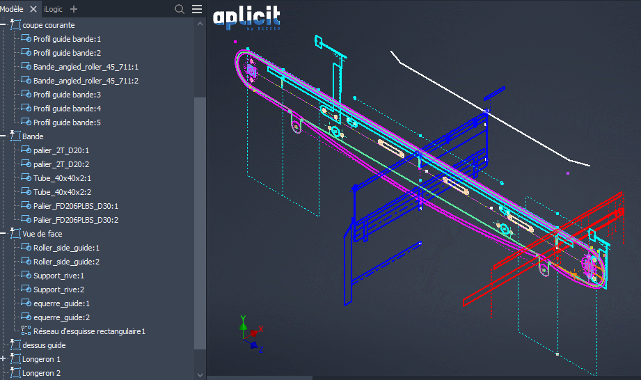Screen dimensions: 641x380
Task: Click Profil guide bande:5 block icon
Action: coord(26,122)
